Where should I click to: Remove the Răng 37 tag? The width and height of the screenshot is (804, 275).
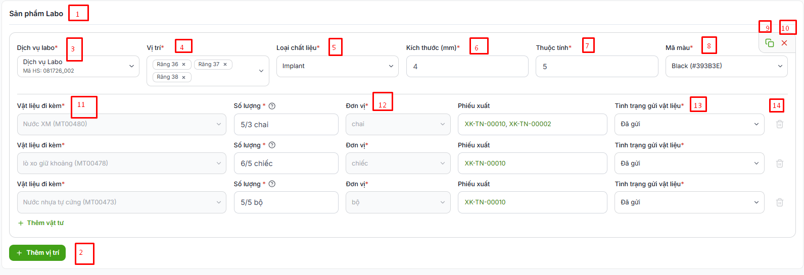(225, 65)
